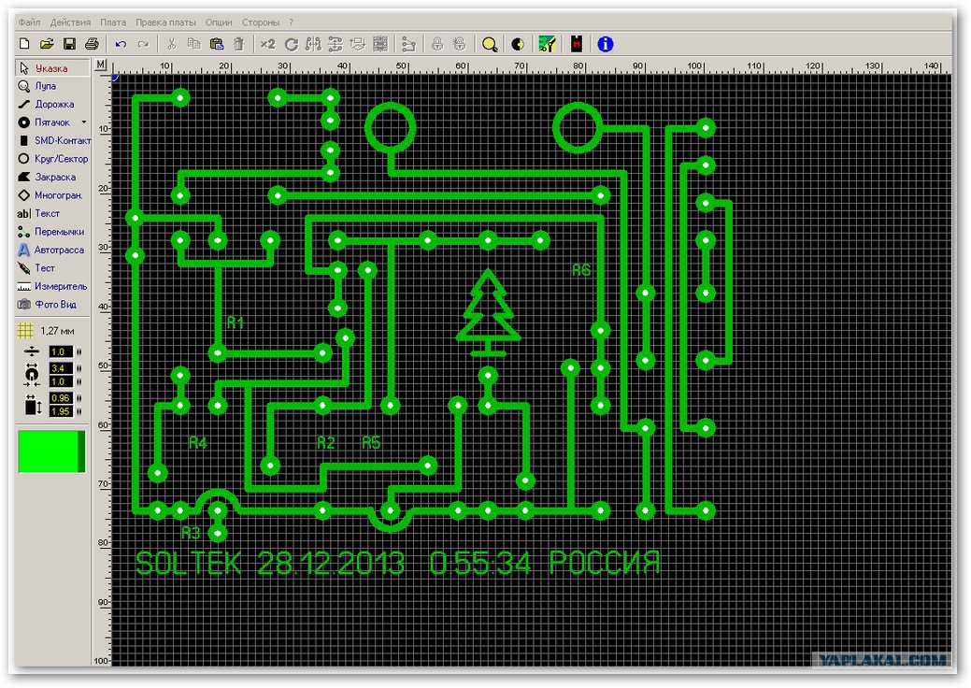Screen dimensions: 971x688
Task: Select the Многогран. polygon tool
Action: 52,195
